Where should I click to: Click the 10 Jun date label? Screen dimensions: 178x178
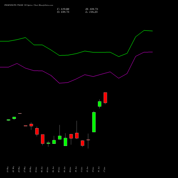76,169
